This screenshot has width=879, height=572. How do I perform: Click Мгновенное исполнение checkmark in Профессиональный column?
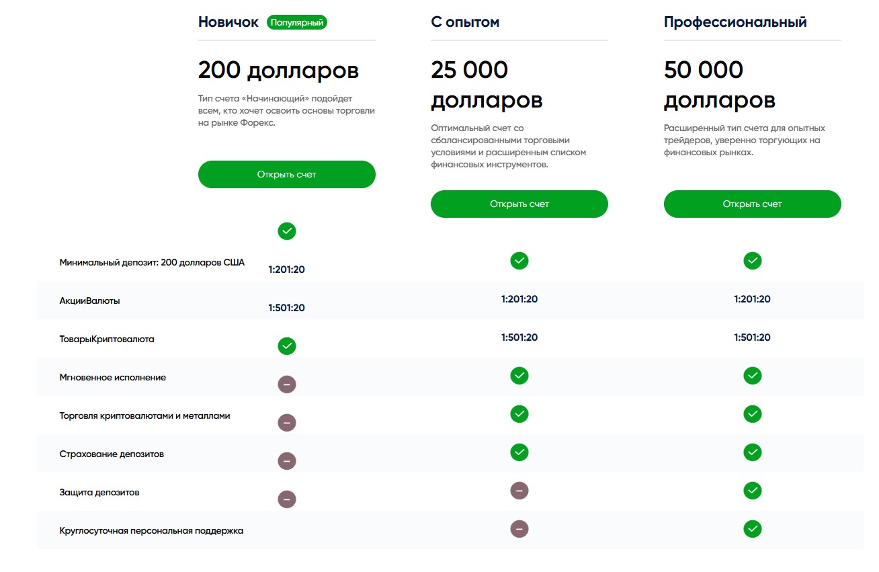tap(753, 376)
